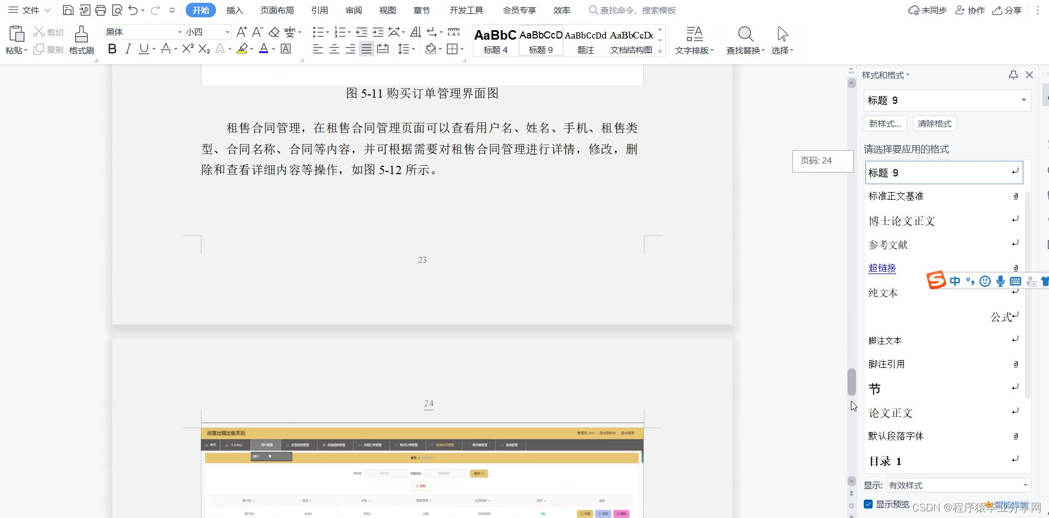Click the clear formatting eraser icon

tap(274, 32)
